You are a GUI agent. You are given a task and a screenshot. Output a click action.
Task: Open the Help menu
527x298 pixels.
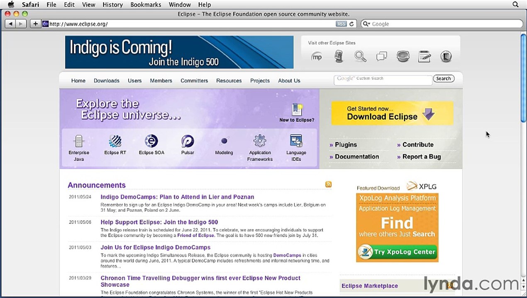click(x=205, y=5)
